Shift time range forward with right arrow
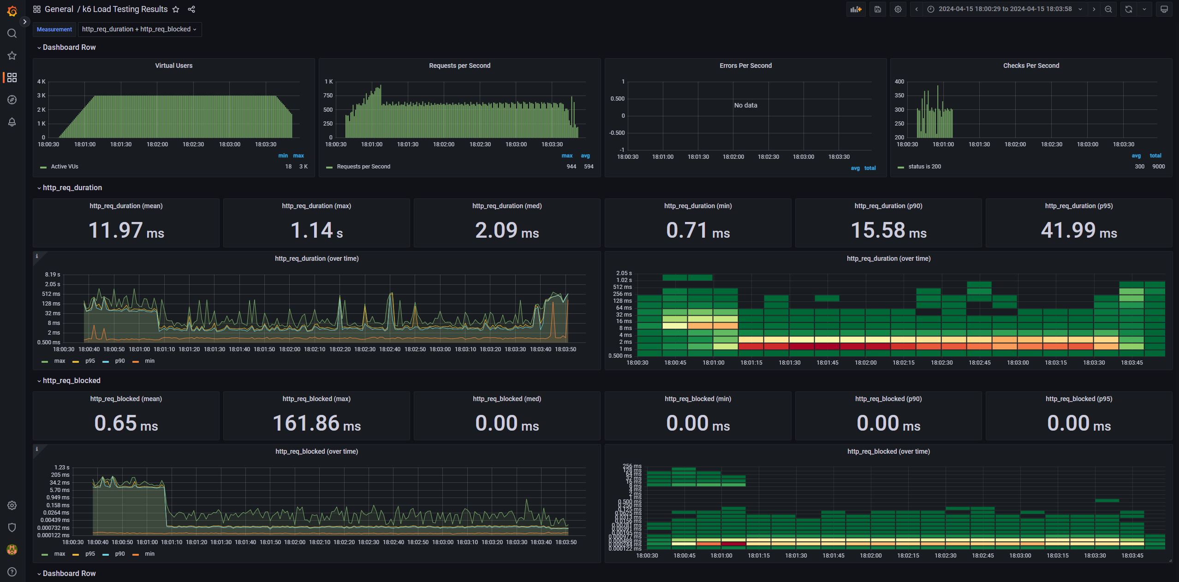 pyautogui.click(x=1094, y=9)
